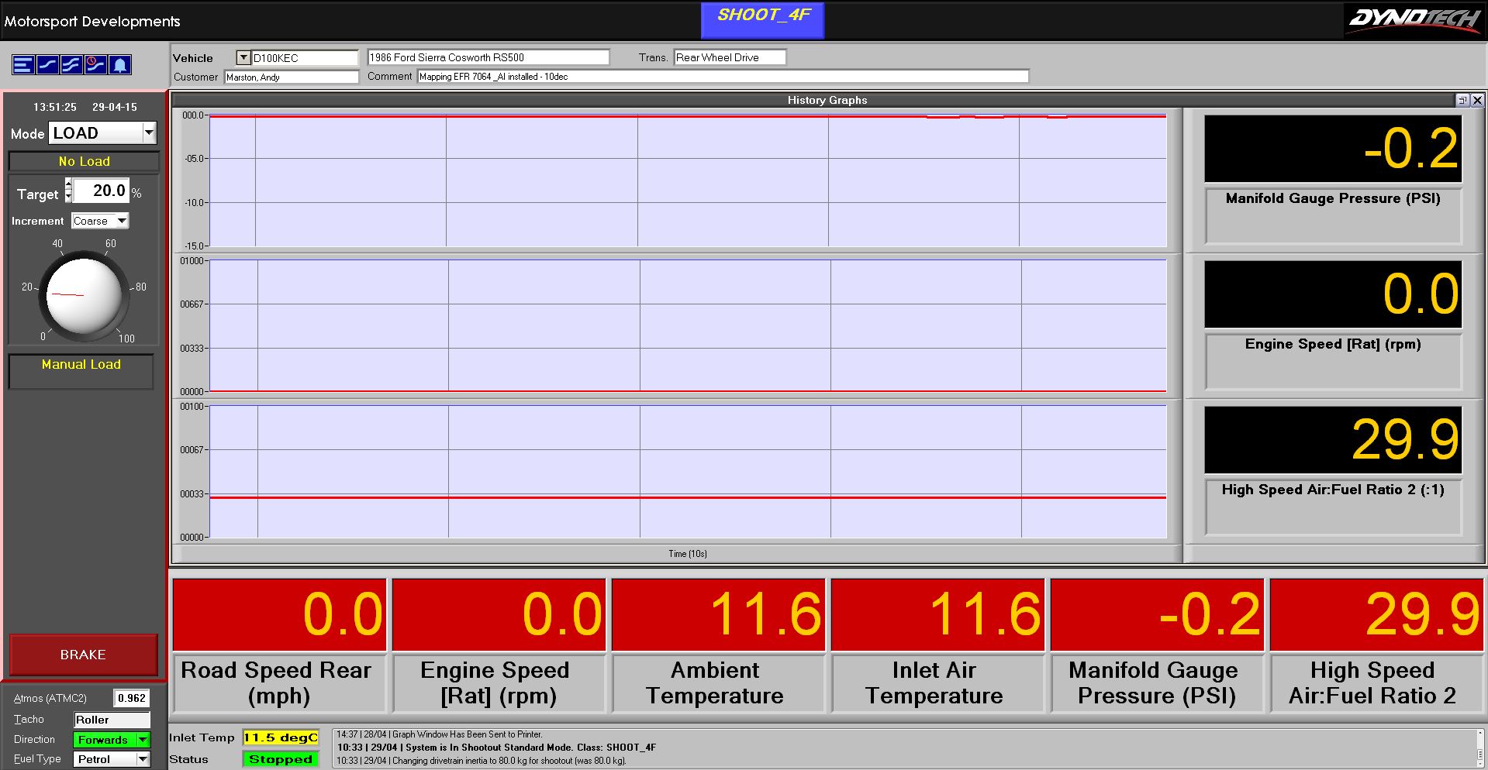This screenshot has width=1488, height=770.
Task: Click the SHOOT_4F class button
Action: 762,20
